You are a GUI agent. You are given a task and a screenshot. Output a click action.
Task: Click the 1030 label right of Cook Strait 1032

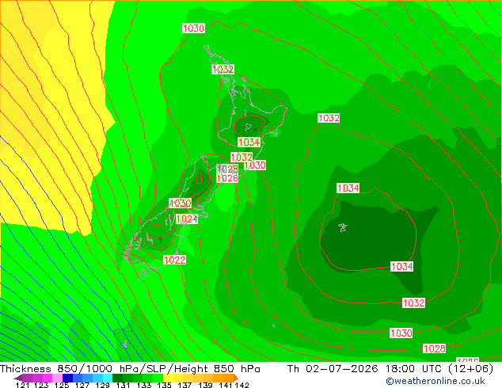[x=255, y=165]
